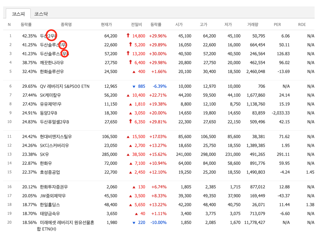Click red up triangle beside 1,810
Viewport: 330px width, 235px height.
[130, 104]
